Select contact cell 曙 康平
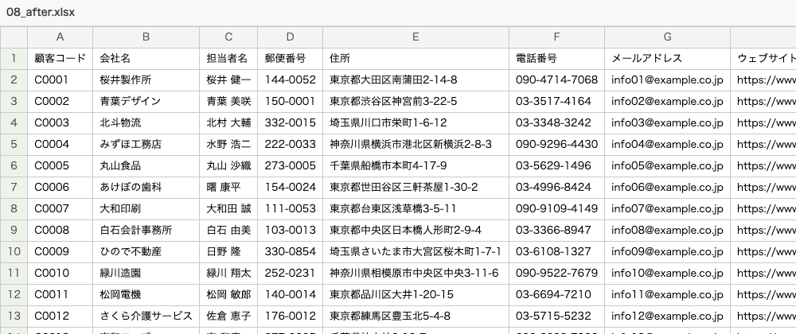Viewport: 796px width, 334px height. click(x=228, y=188)
